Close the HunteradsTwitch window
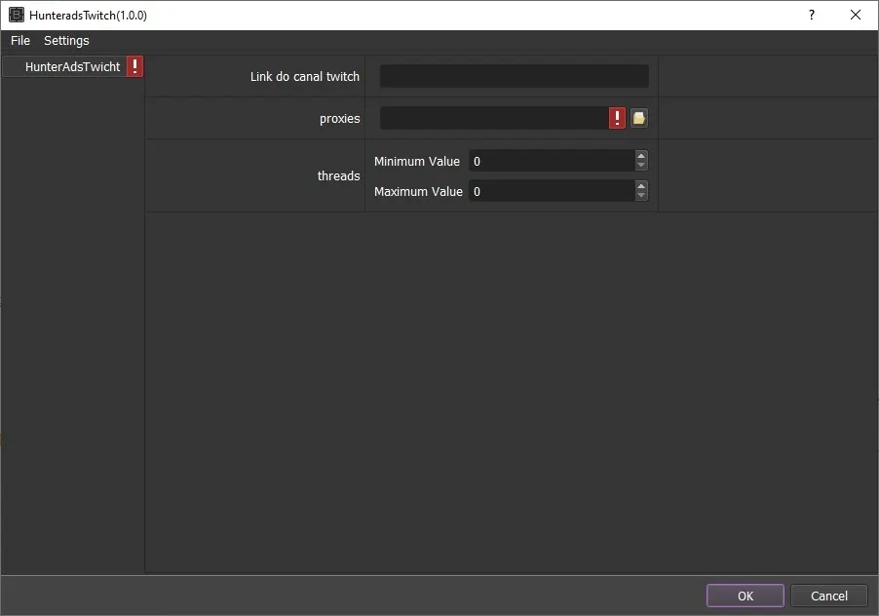 point(856,16)
